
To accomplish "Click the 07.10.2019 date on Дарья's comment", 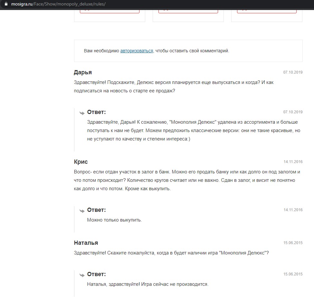I will pyautogui.click(x=293, y=72).
